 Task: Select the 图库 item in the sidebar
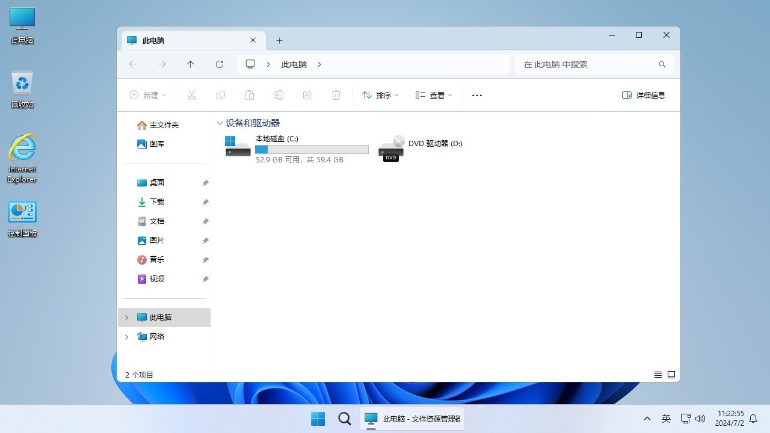(157, 144)
